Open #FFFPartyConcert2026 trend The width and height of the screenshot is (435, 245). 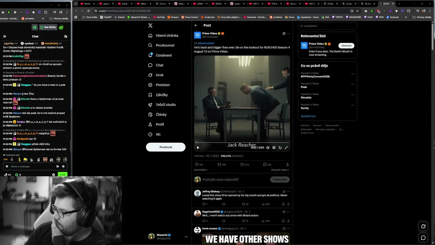point(315,77)
